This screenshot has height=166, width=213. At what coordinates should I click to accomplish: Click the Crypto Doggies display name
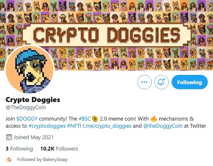tap(33, 100)
